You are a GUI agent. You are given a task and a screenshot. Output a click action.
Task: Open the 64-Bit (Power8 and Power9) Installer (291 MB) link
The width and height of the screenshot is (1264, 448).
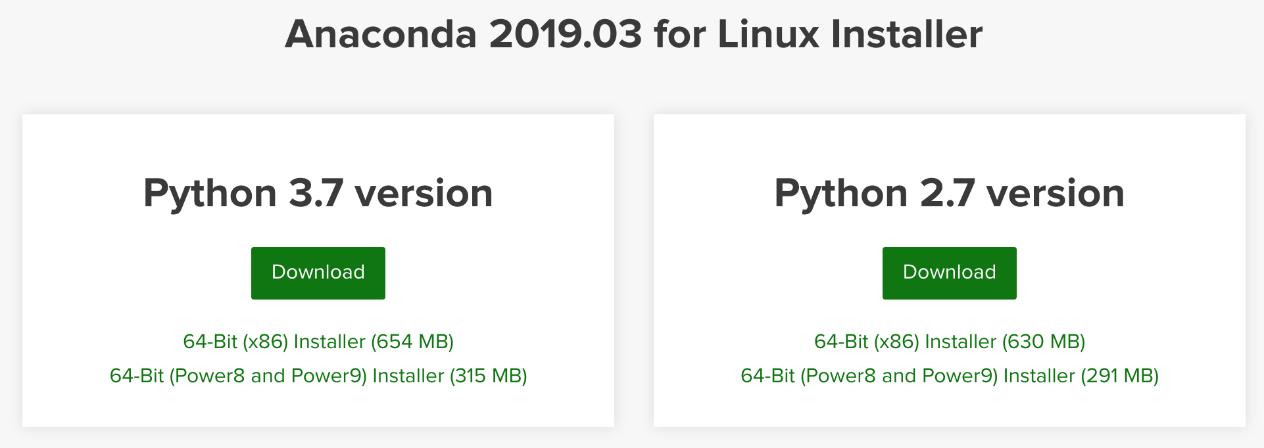[x=949, y=376]
